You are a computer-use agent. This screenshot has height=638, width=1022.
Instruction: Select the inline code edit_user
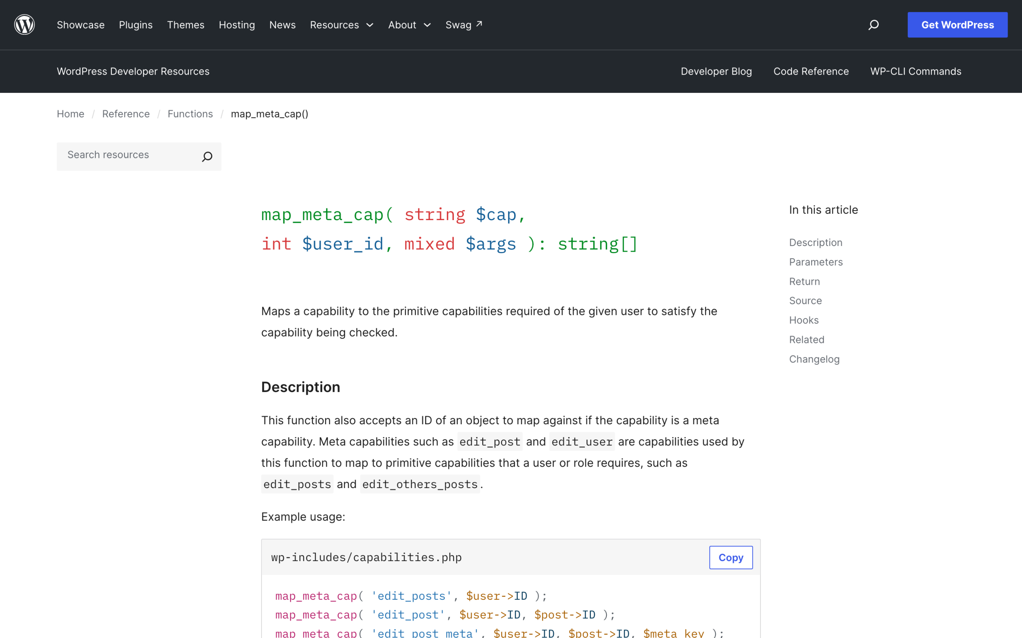pos(582,441)
